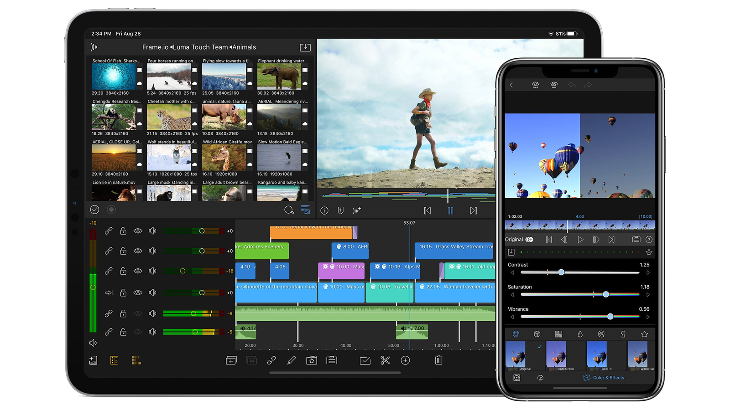Open the import media icon in library header
The height and width of the screenshot is (410, 730).
tap(305, 47)
